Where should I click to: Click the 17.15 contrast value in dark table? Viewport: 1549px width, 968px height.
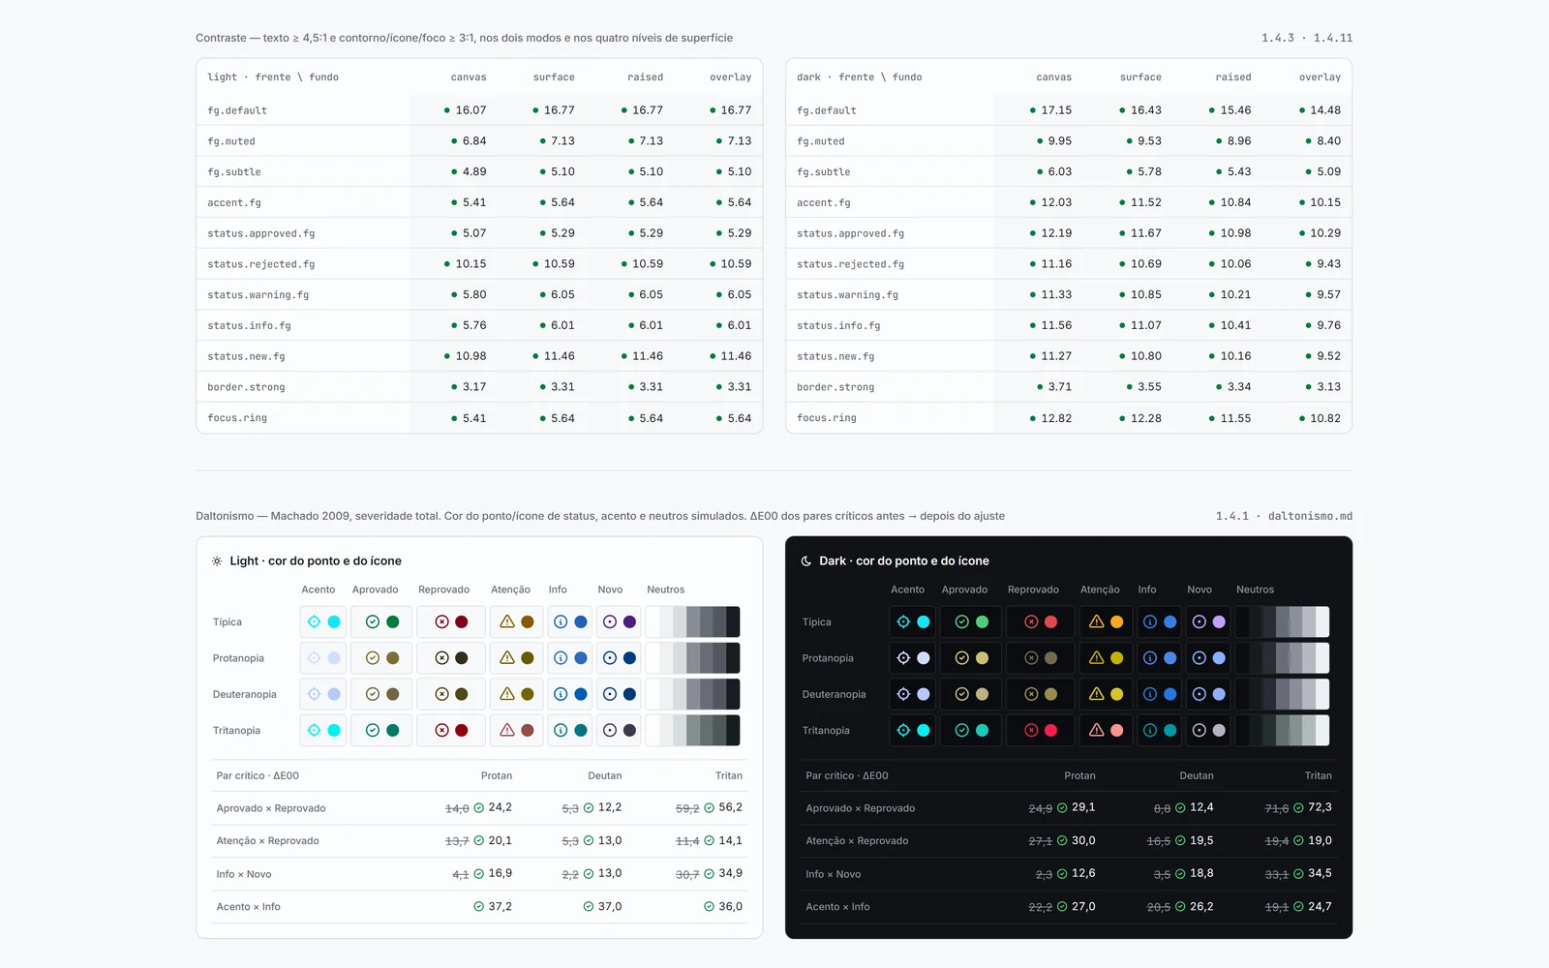(1056, 110)
